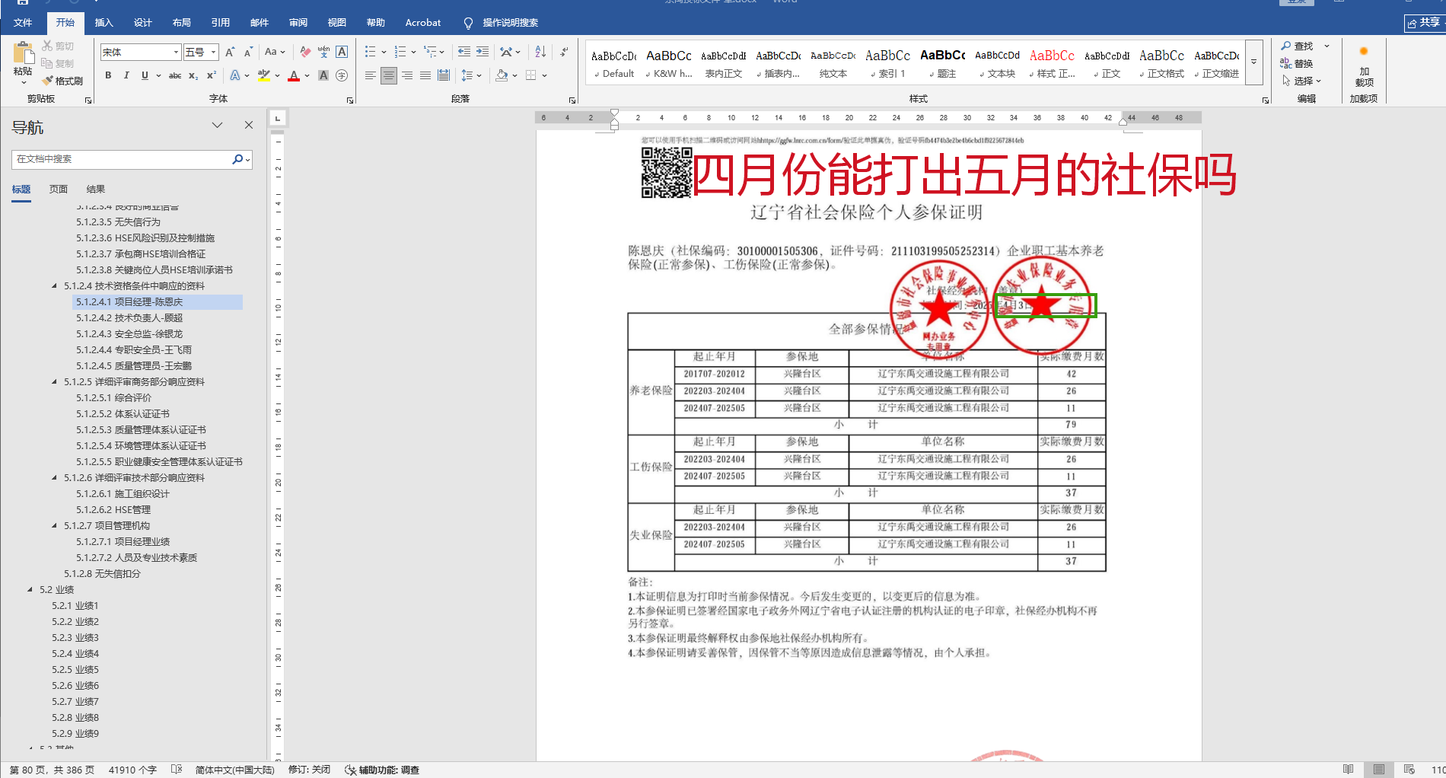
Task: Collapse the 5.1.2.7 项目管理机构 heading
Action: (54, 526)
